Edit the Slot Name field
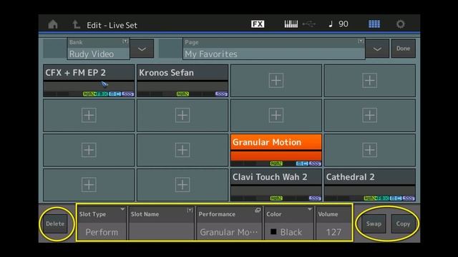458x257 pixels. (x=161, y=223)
